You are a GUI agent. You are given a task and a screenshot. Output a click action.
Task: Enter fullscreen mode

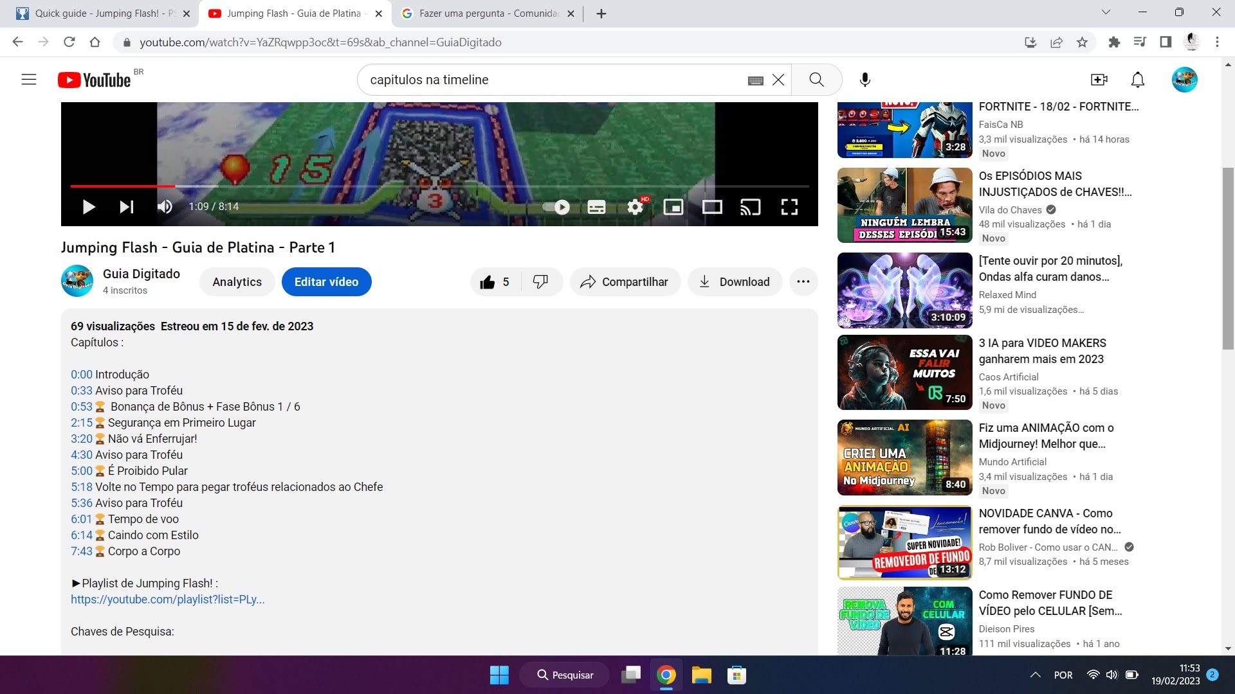[789, 207]
